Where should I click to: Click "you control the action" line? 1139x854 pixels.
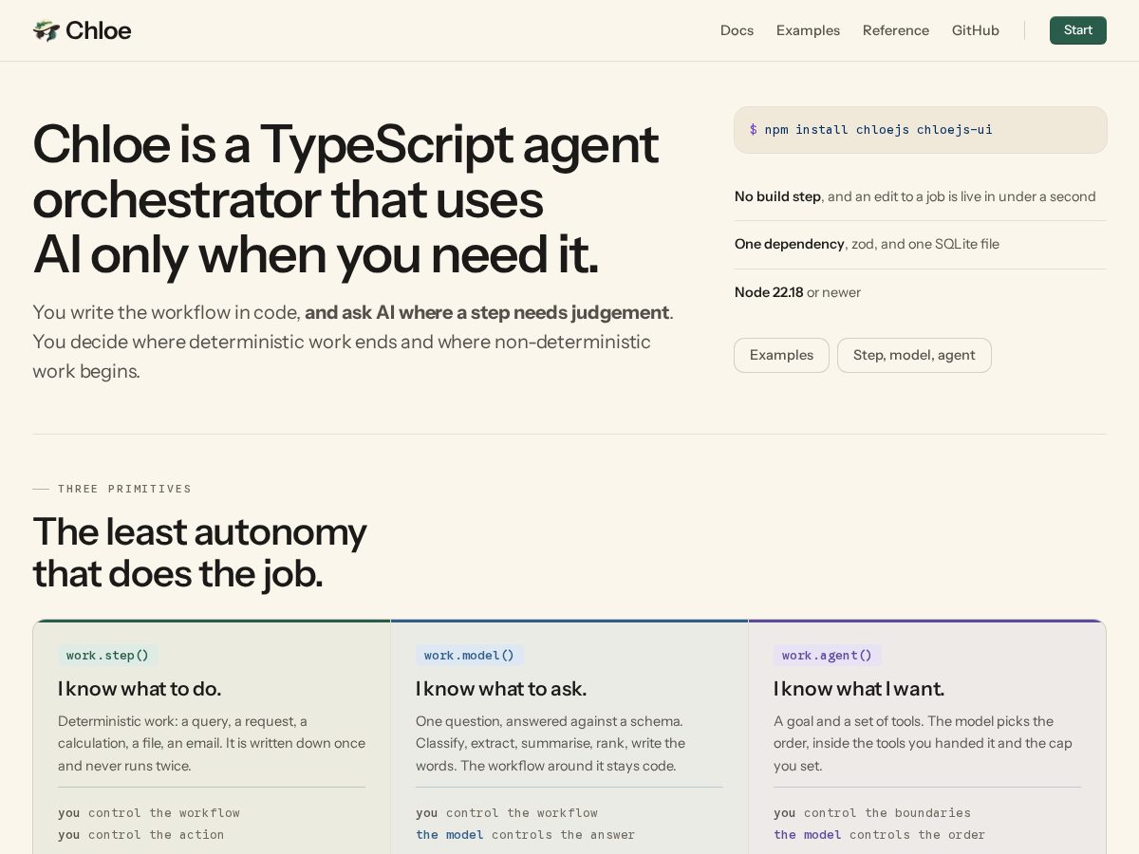click(141, 835)
